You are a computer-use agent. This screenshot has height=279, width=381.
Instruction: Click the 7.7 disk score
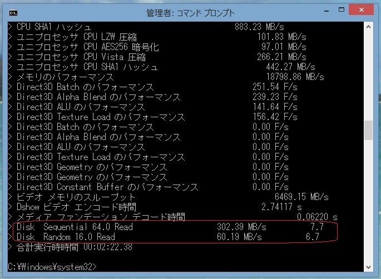point(317,227)
